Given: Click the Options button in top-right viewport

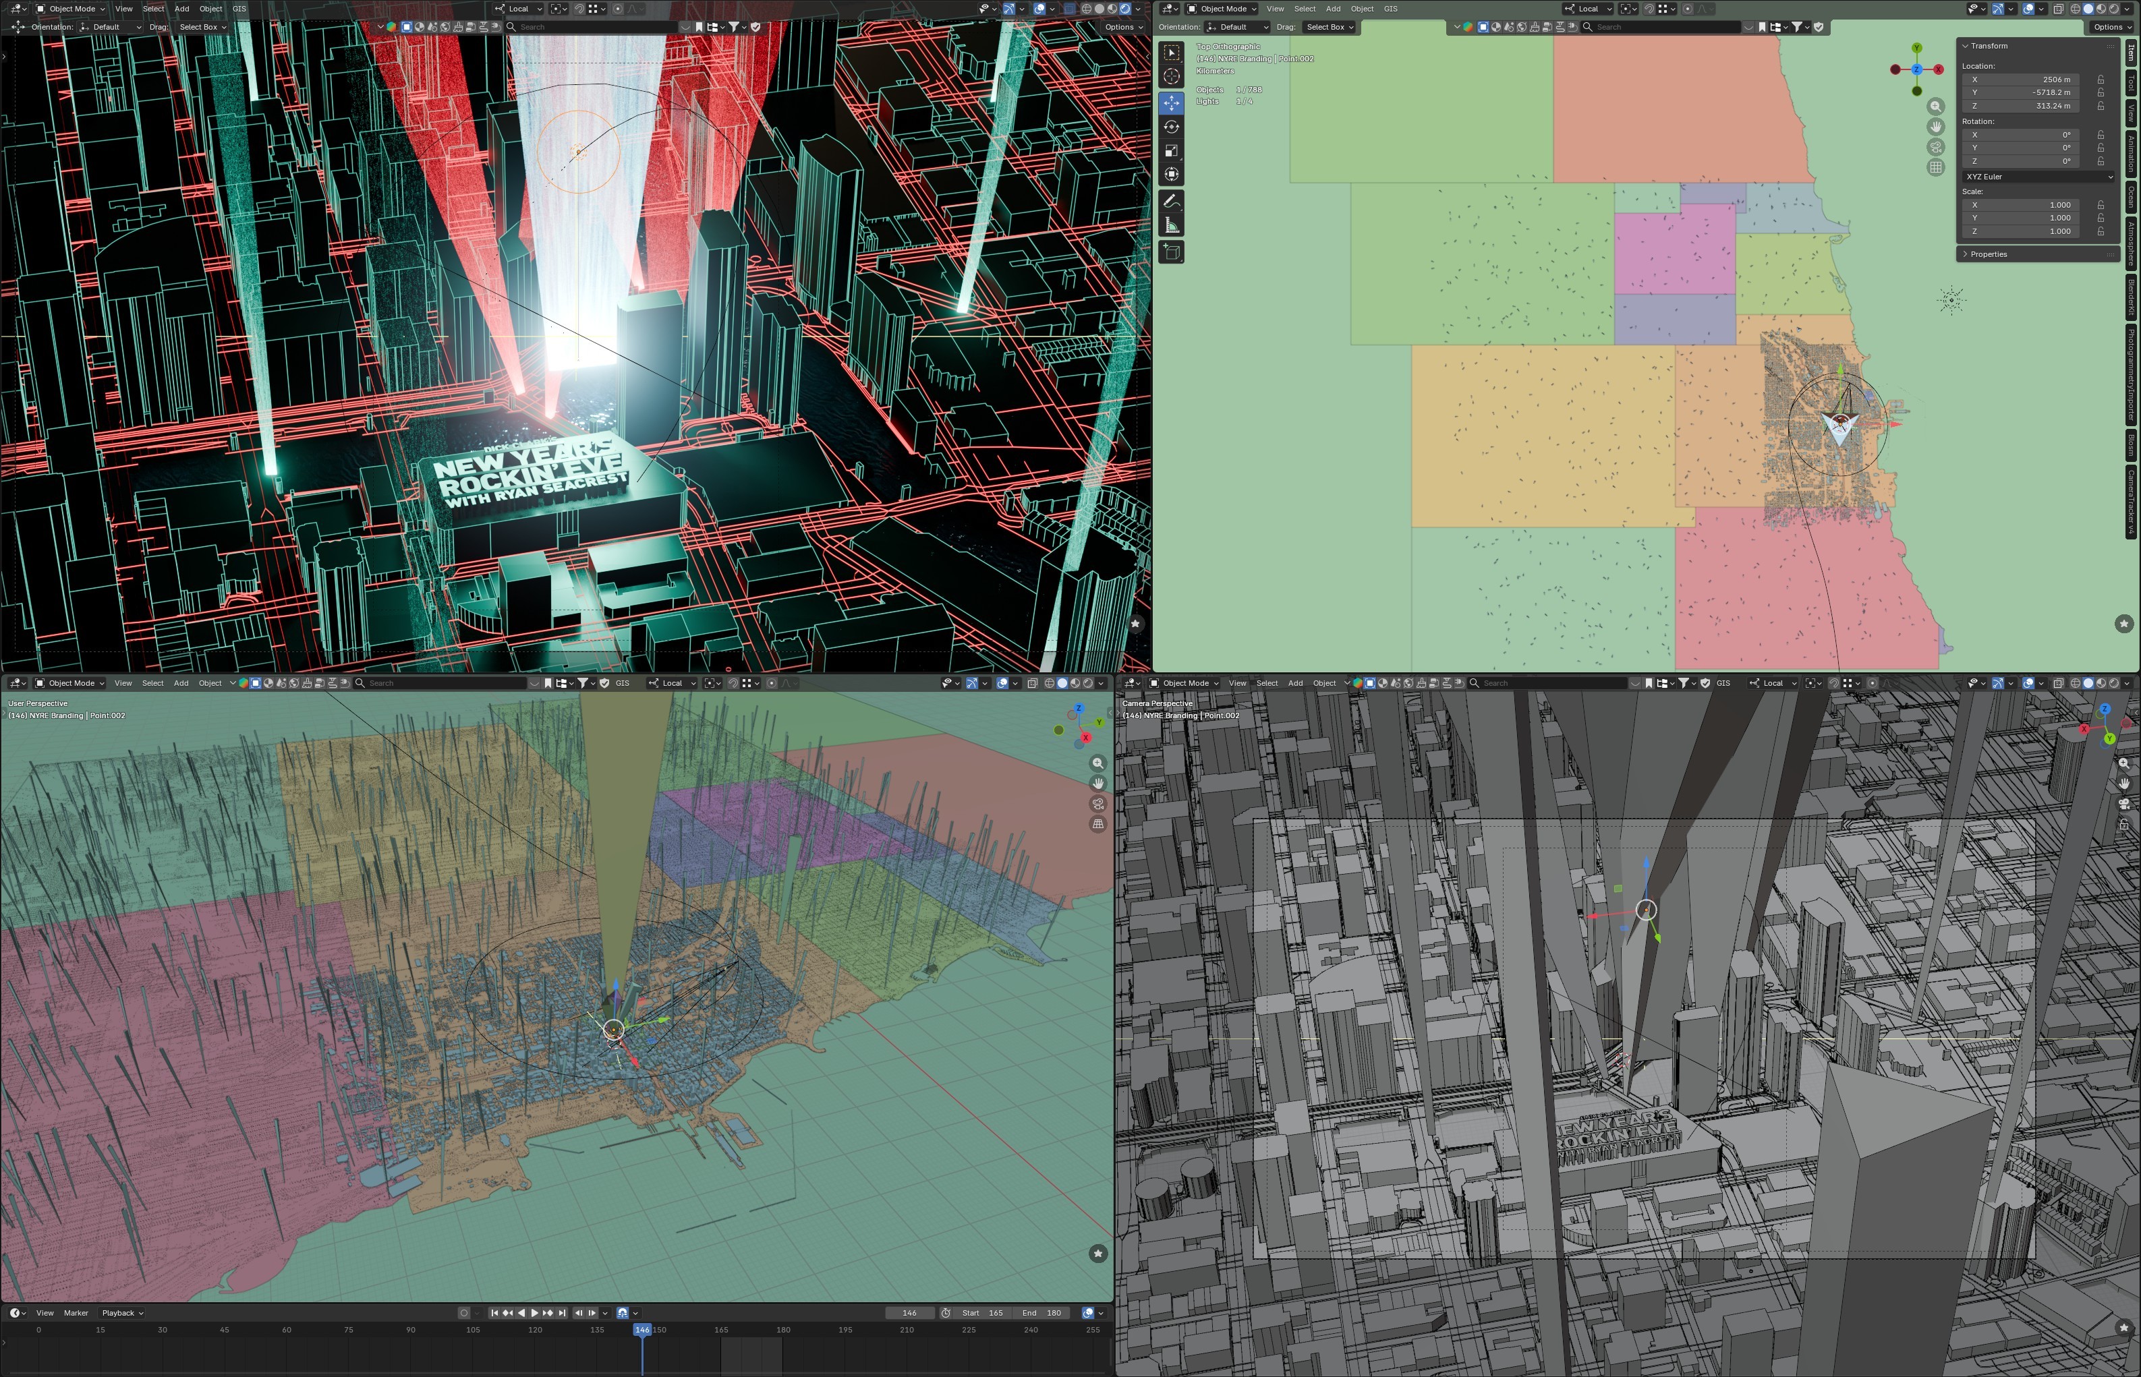Looking at the screenshot, I should [x=2110, y=27].
